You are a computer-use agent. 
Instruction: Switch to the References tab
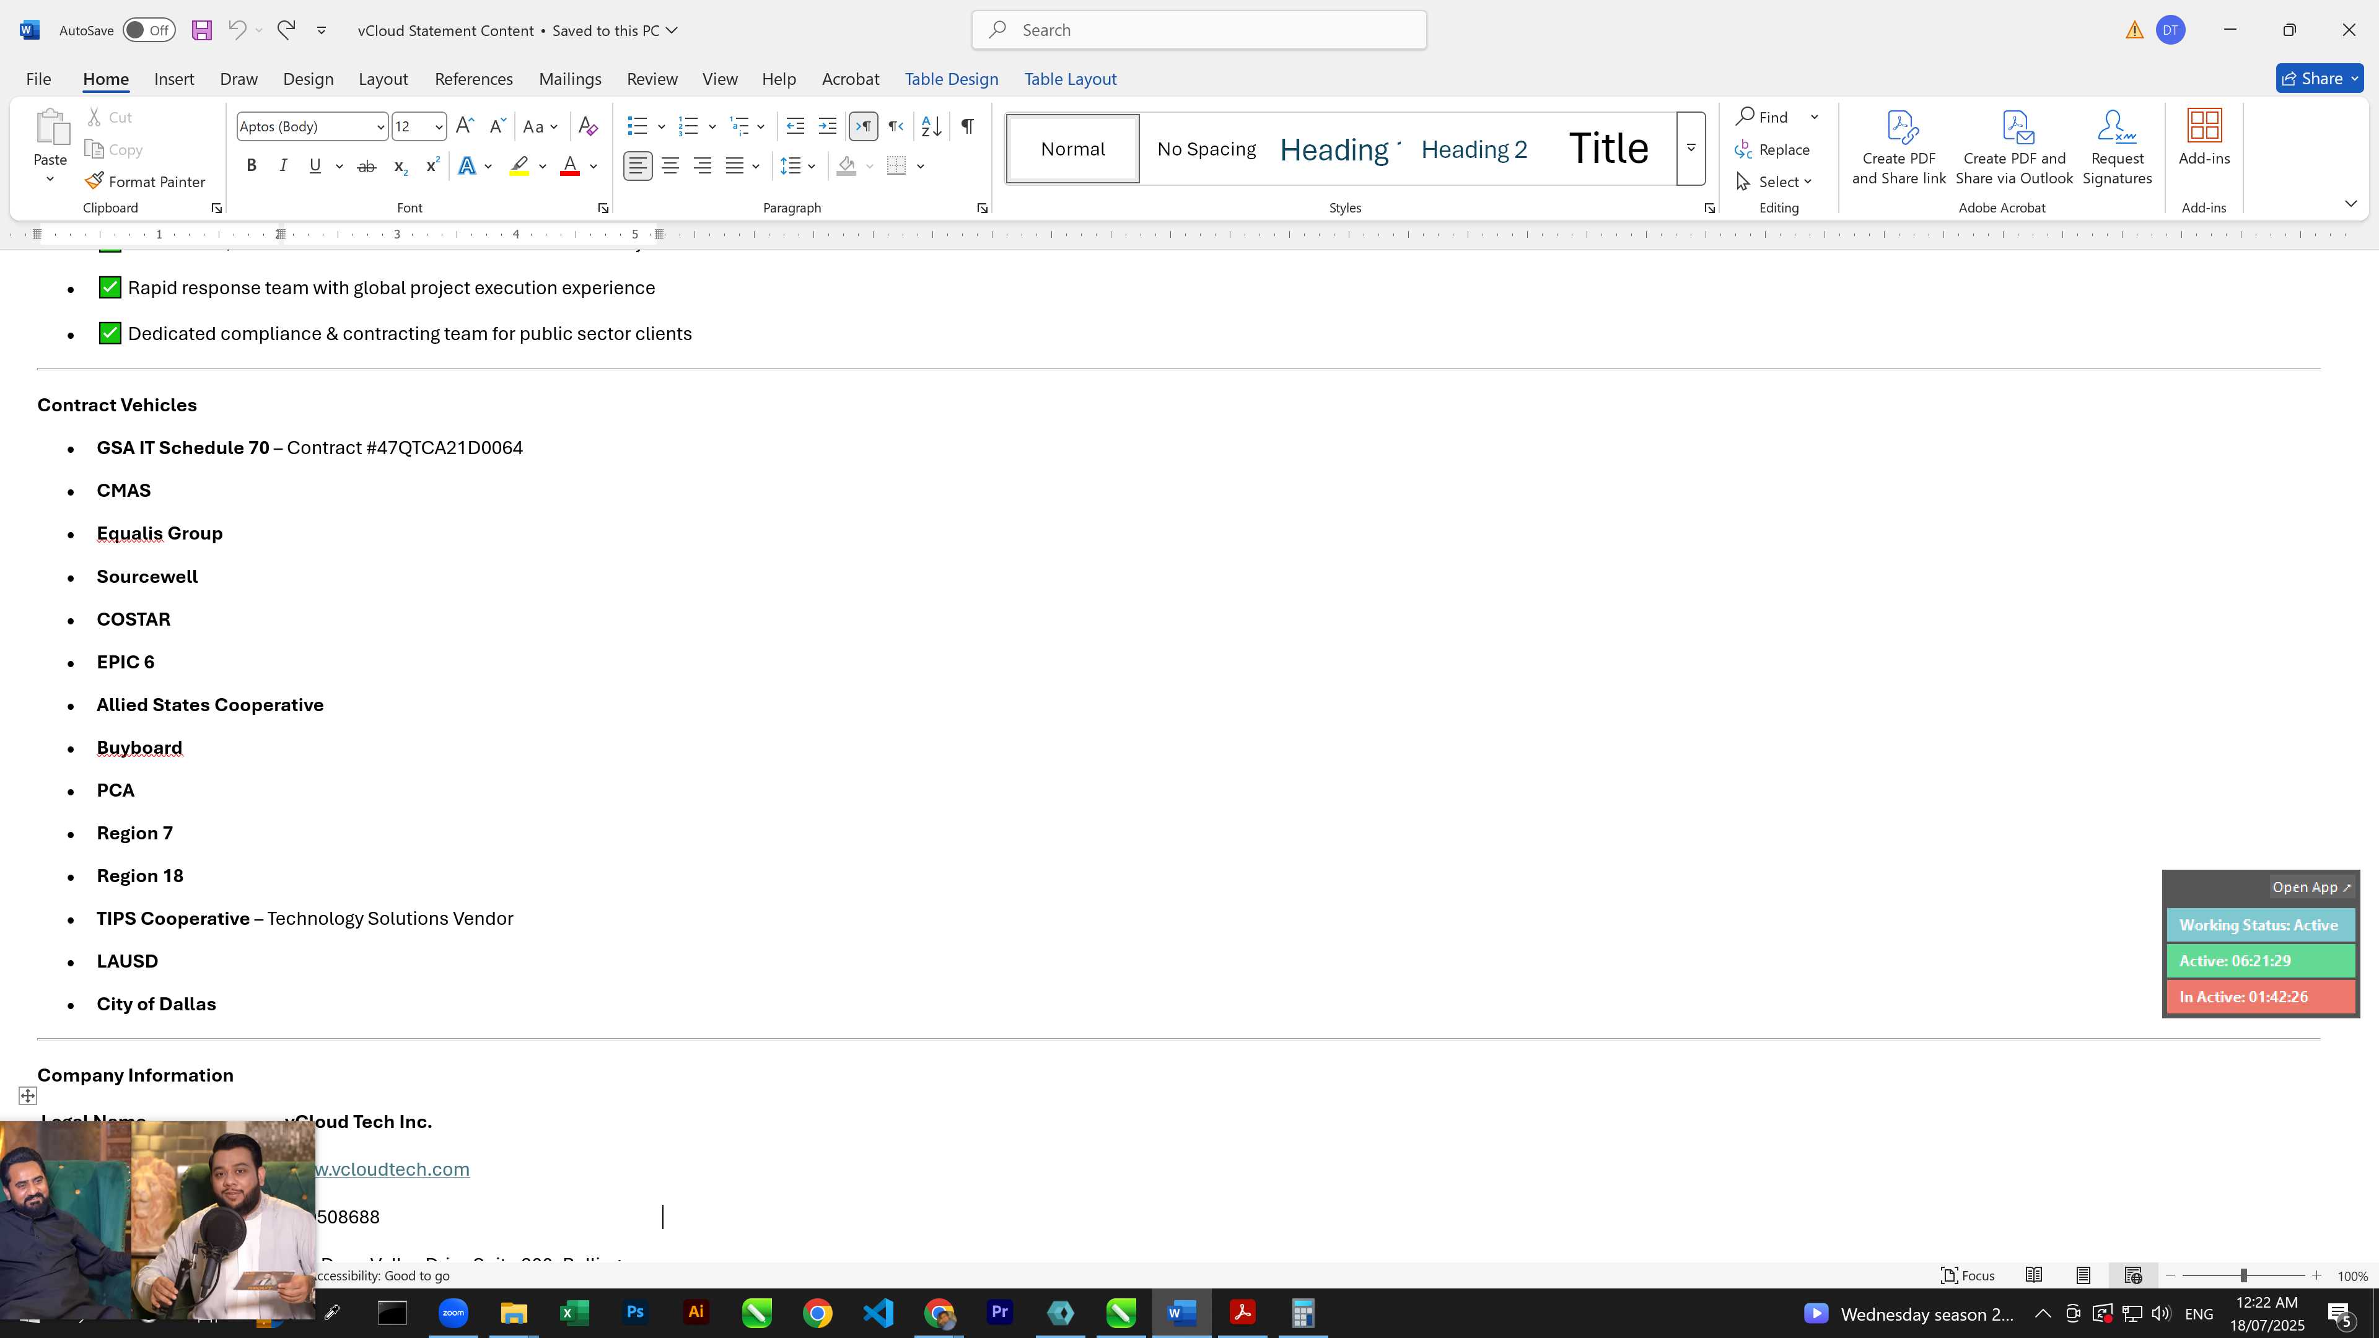[474, 79]
